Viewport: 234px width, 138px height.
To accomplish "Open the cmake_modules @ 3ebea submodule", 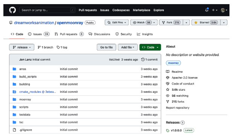I will [38, 92].
